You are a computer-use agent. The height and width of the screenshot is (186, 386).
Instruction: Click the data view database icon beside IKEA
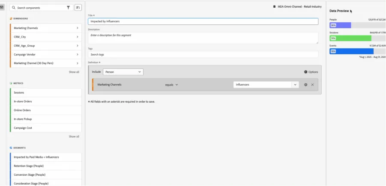coord(275,7)
